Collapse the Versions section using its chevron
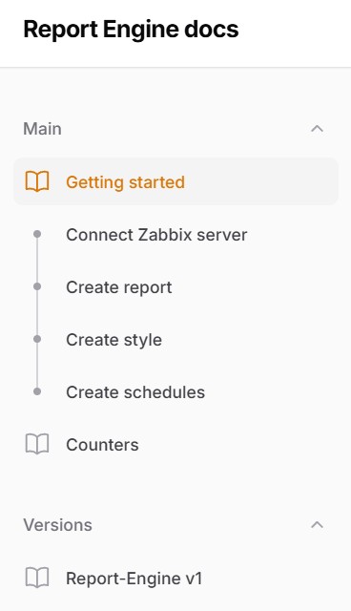 [318, 525]
